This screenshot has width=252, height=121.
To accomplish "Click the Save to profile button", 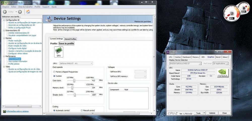I will [66, 43].
